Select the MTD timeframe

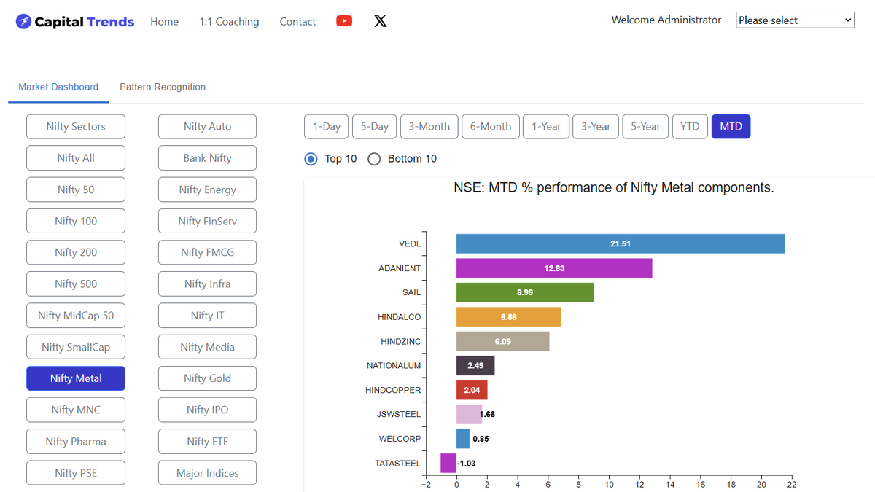[x=731, y=127]
